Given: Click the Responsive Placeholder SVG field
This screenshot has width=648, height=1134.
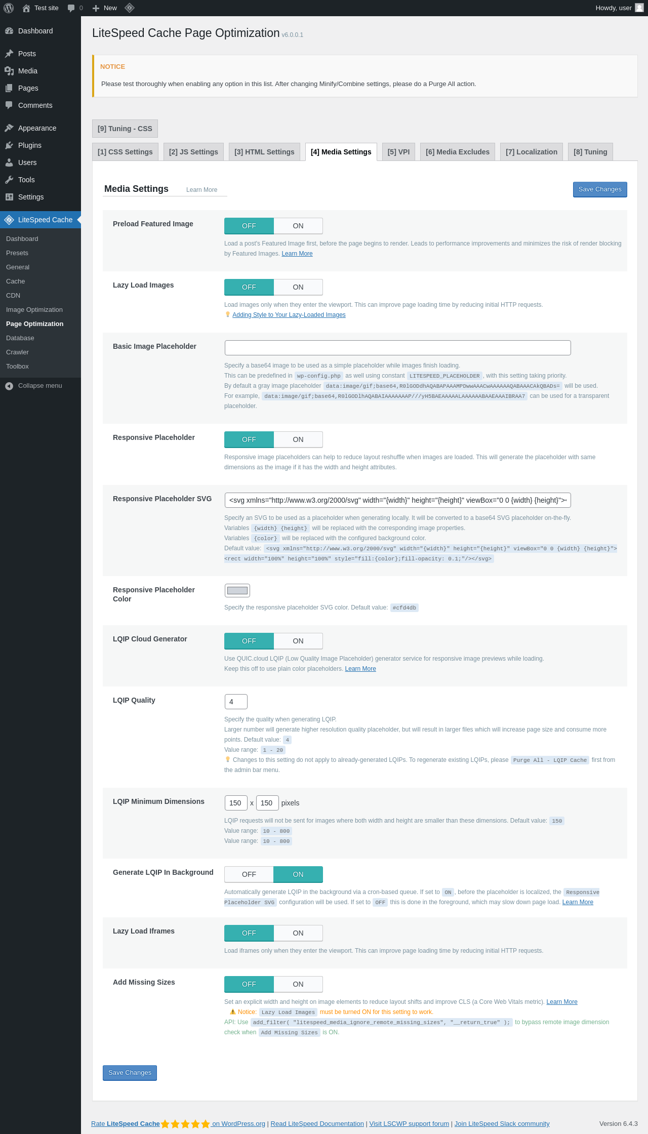Looking at the screenshot, I should [398, 500].
